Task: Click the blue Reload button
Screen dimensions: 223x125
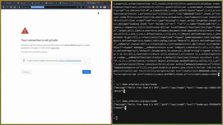Action: coord(86,72)
